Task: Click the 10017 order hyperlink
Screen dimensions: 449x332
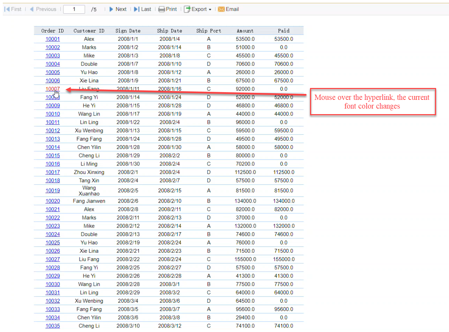Action: [53, 172]
